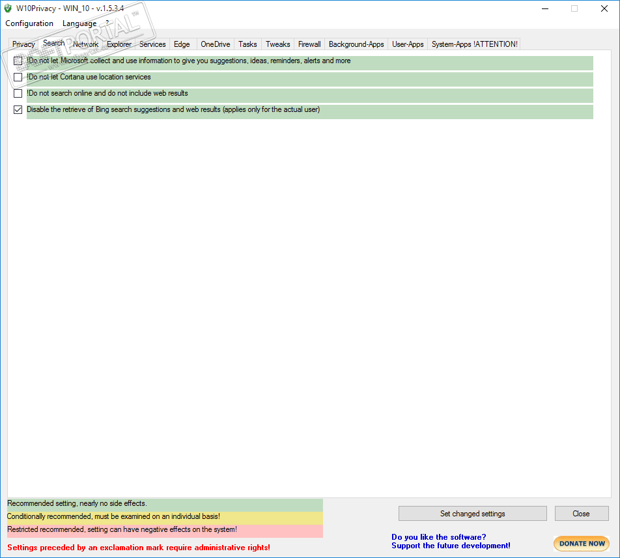Open the Language menu
This screenshot has width=620, height=558.
79,23
